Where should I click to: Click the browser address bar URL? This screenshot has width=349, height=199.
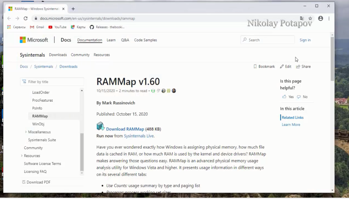click(x=87, y=19)
